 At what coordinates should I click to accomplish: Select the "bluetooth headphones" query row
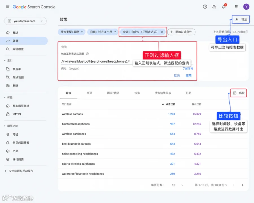153,124
